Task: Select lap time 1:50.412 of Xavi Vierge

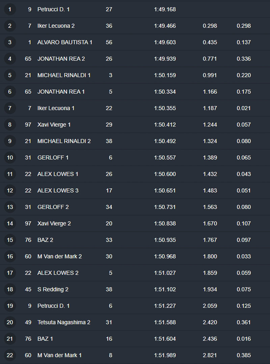Action: [x=165, y=125]
